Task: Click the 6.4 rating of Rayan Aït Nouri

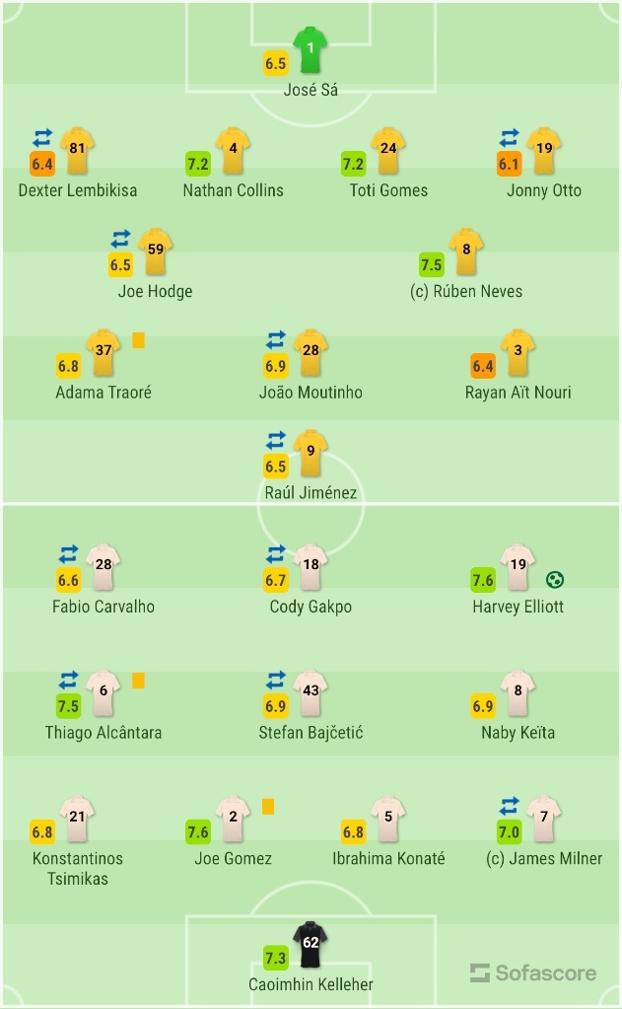Action: (482, 366)
